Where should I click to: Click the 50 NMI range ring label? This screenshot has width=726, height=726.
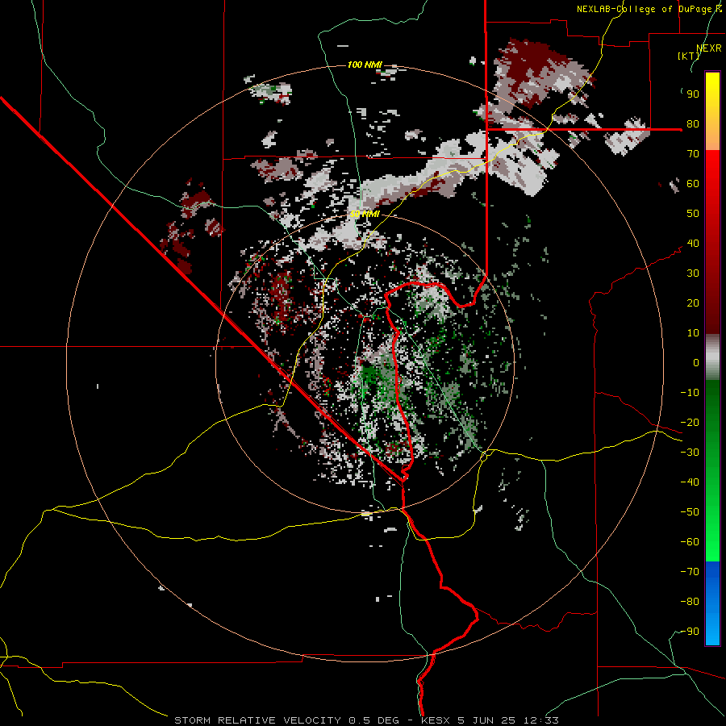point(365,214)
